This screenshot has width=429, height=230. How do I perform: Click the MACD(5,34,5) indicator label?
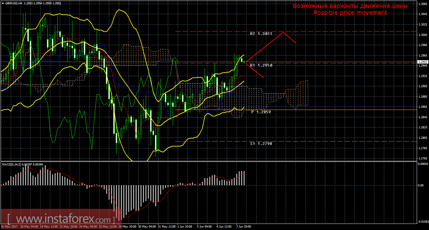[12, 165]
